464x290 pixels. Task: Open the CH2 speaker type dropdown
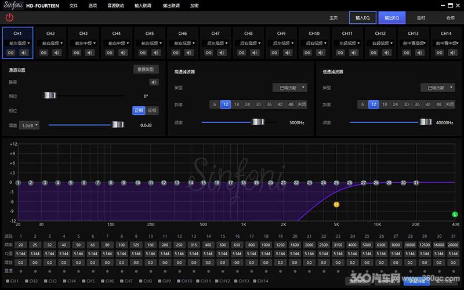pos(52,43)
